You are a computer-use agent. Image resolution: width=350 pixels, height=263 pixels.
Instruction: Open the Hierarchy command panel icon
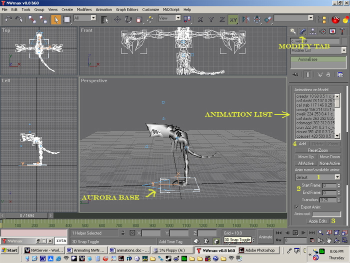[x=313, y=31]
